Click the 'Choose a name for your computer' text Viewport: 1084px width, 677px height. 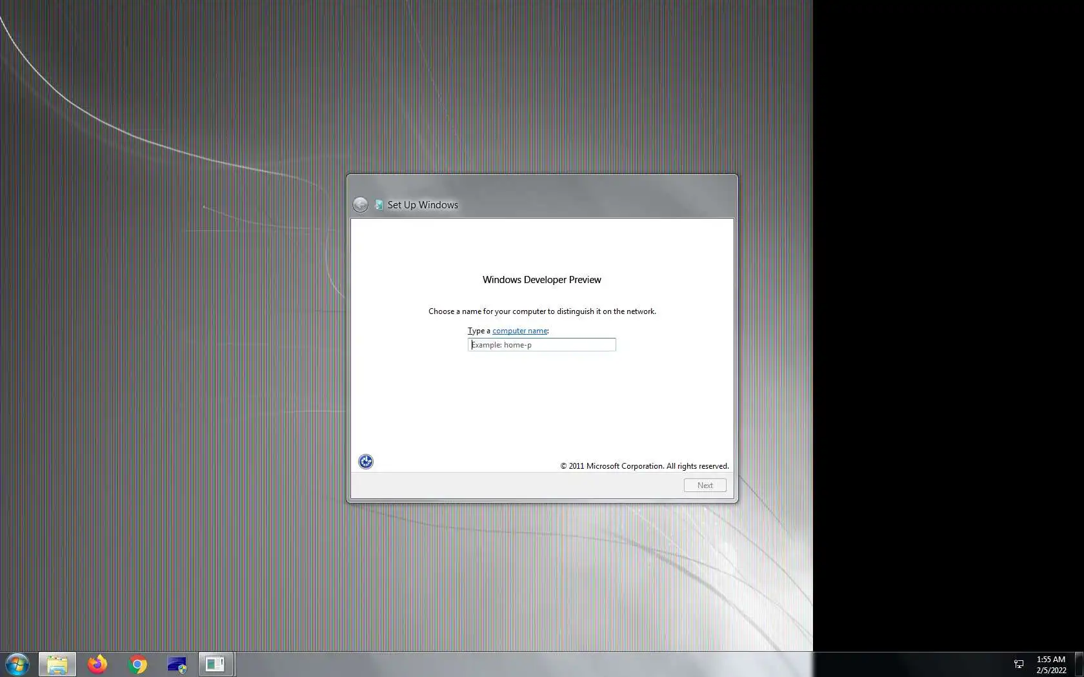coord(543,311)
